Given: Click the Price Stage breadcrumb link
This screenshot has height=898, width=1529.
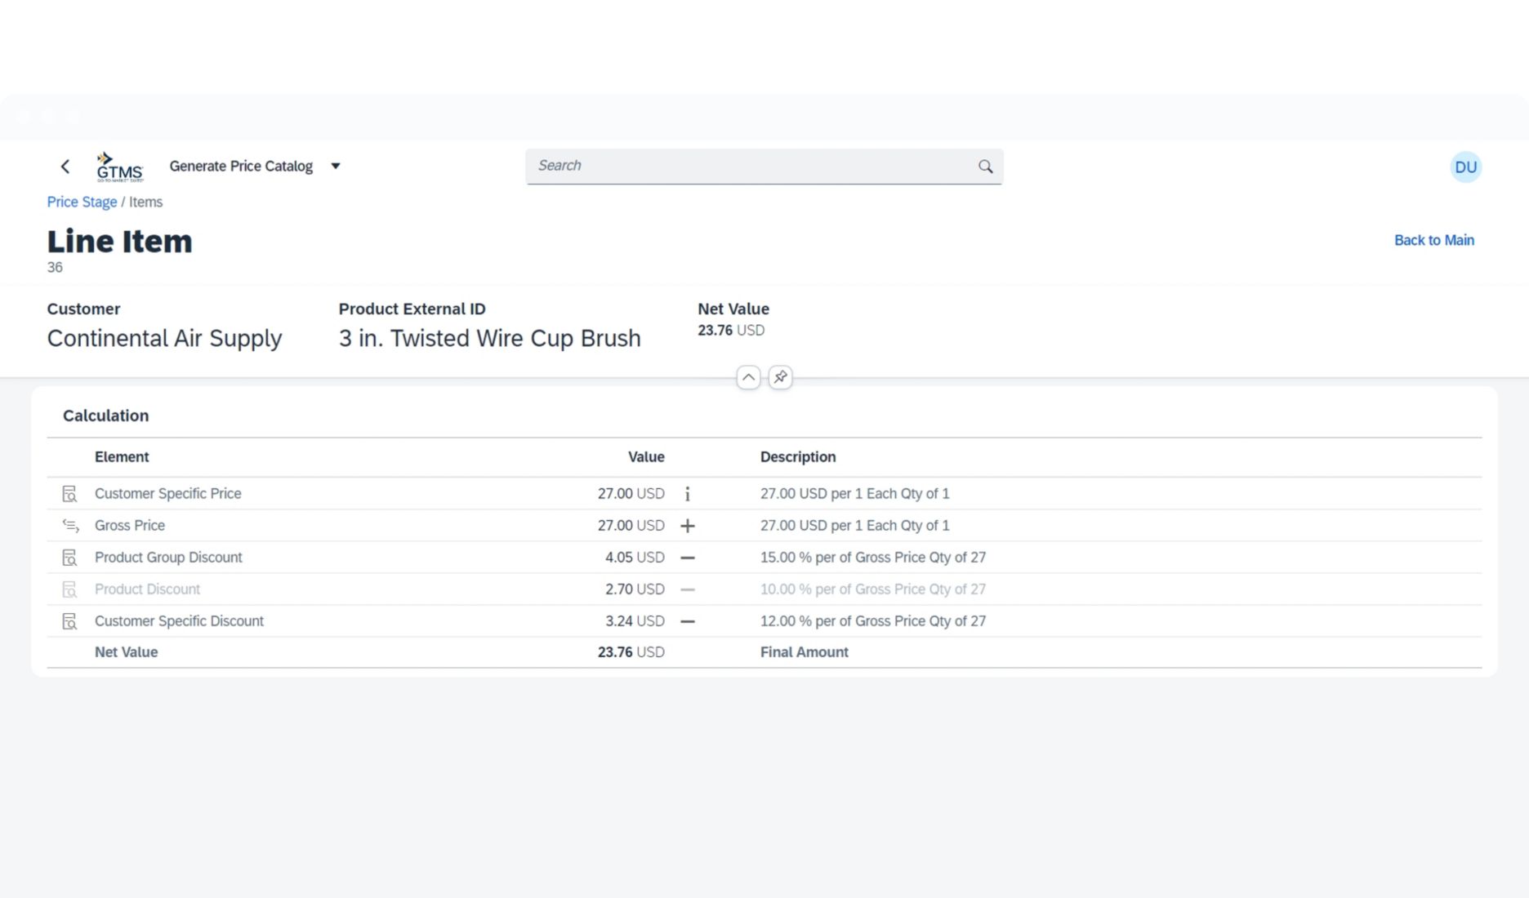Looking at the screenshot, I should [x=82, y=202].
